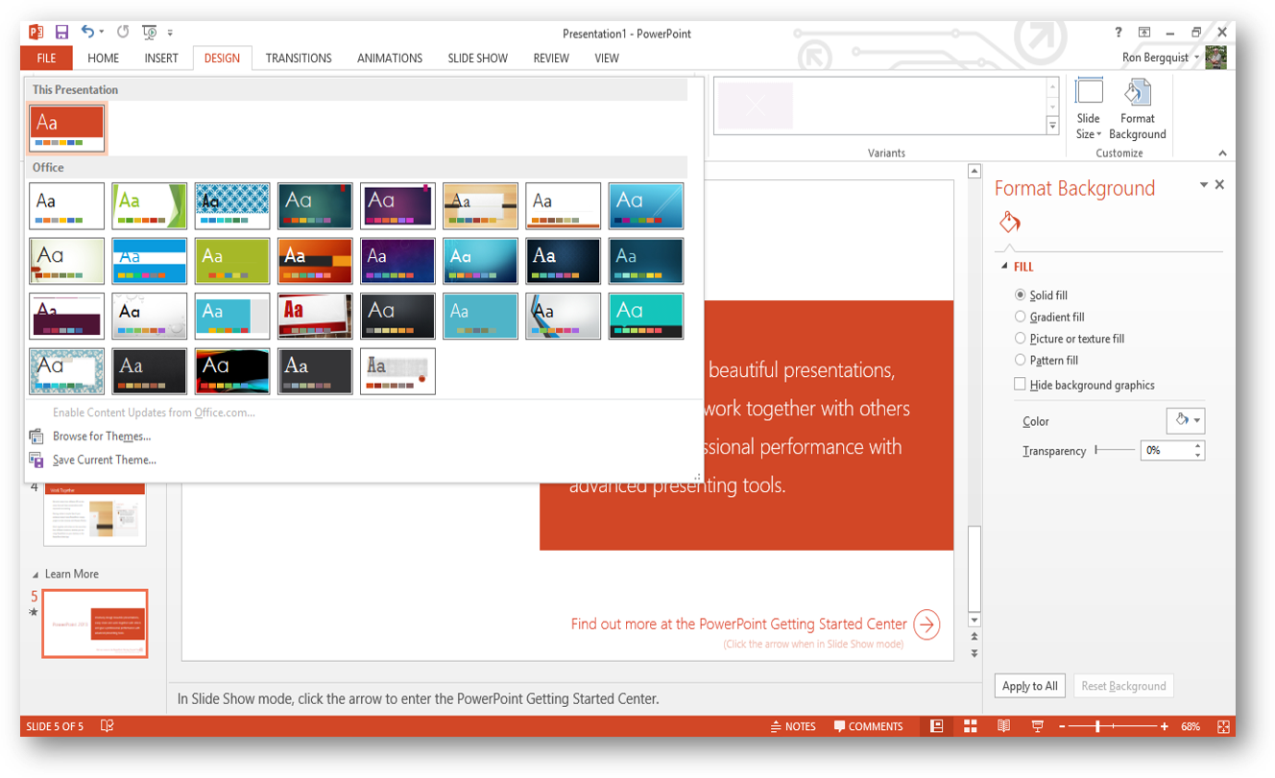
Task: Click the Transparency 0% input field
Action: (1166, 450)
